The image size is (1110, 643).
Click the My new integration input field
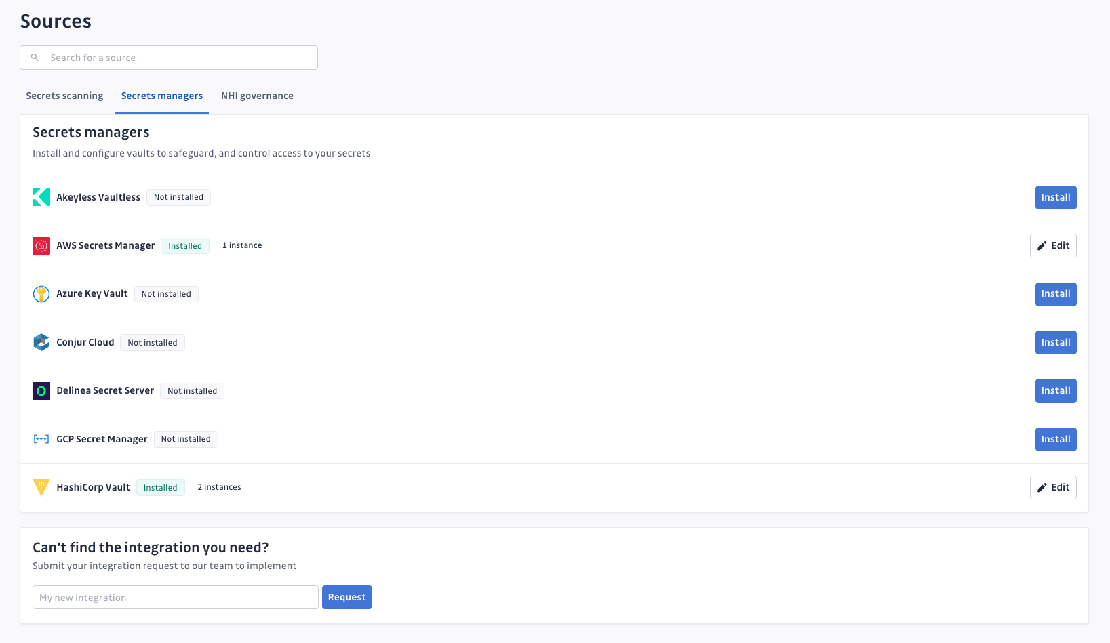(176, 597)
